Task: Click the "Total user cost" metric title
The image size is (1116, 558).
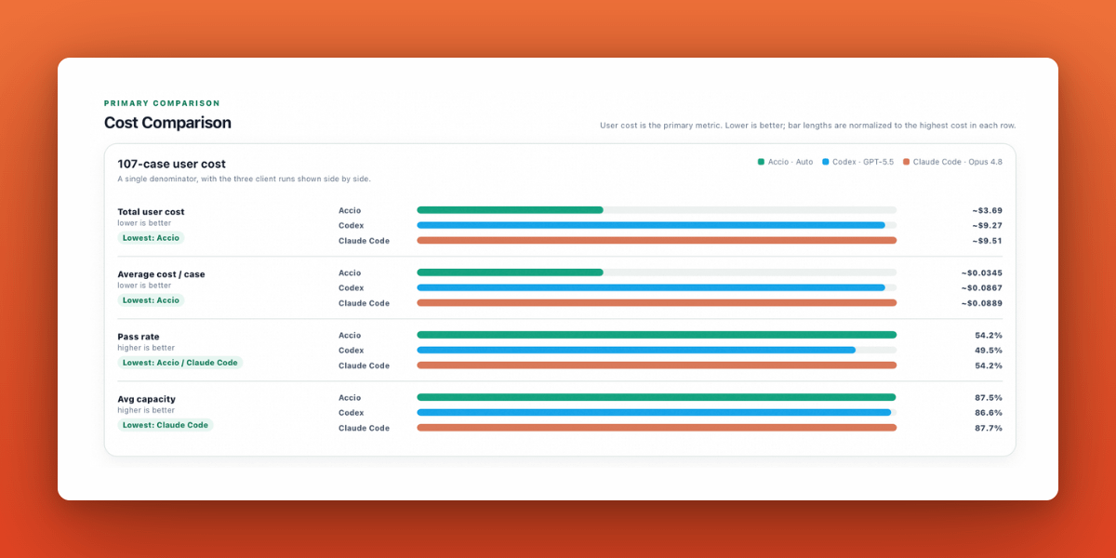Action: tap(151, 212)
